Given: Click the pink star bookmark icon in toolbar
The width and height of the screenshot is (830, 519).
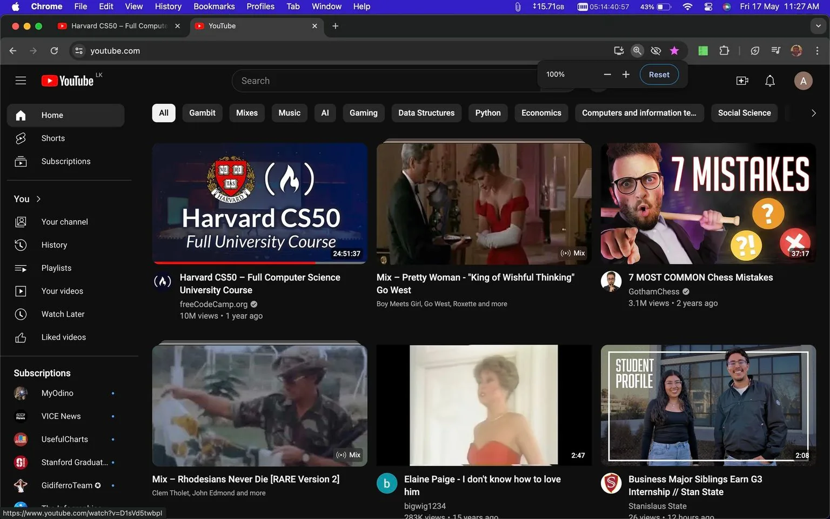Looking at the screenshot, I should [x=674, y=50].
